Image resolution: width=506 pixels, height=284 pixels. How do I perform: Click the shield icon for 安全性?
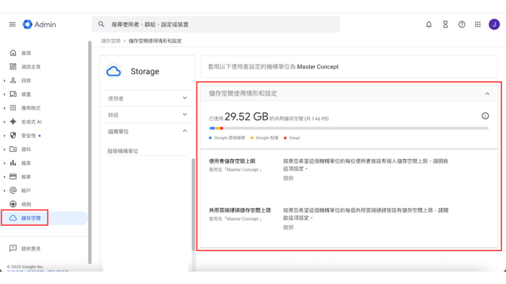[x=13, y=136]
